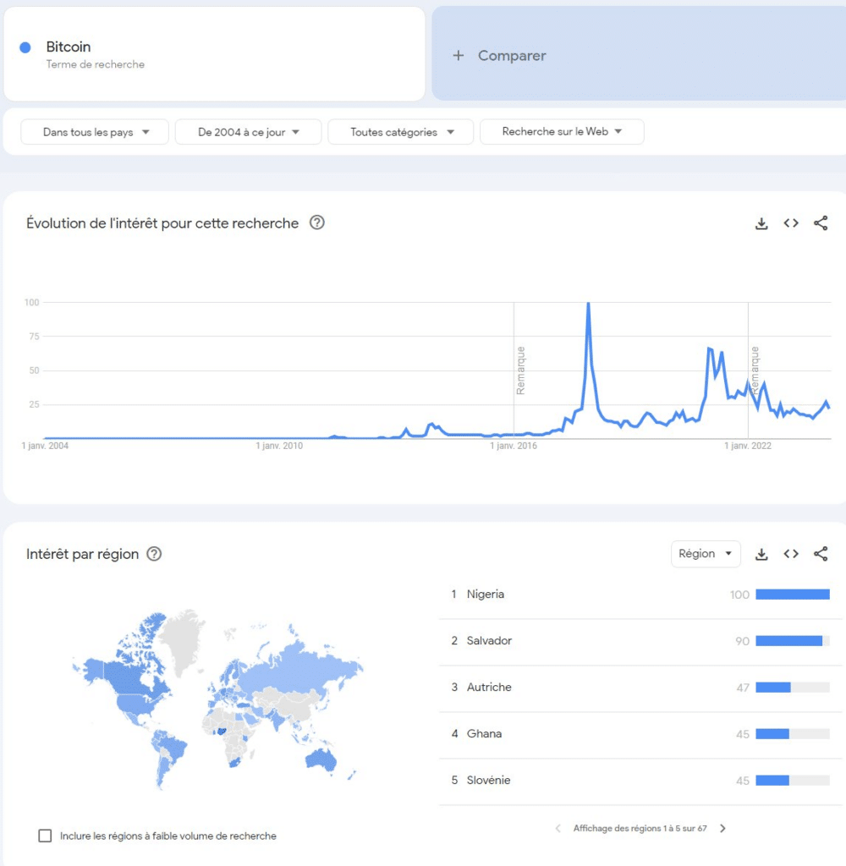Share the interest over time chart
This screenshot has width=846, height=866.
point(820,223)
